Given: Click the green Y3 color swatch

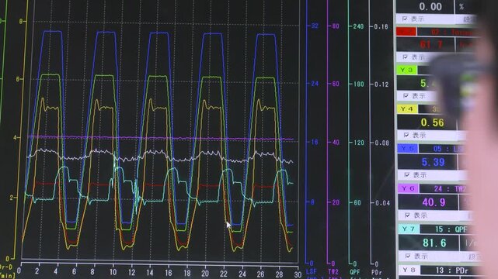Looking at the screenshot, I should [x=406, y=70].
